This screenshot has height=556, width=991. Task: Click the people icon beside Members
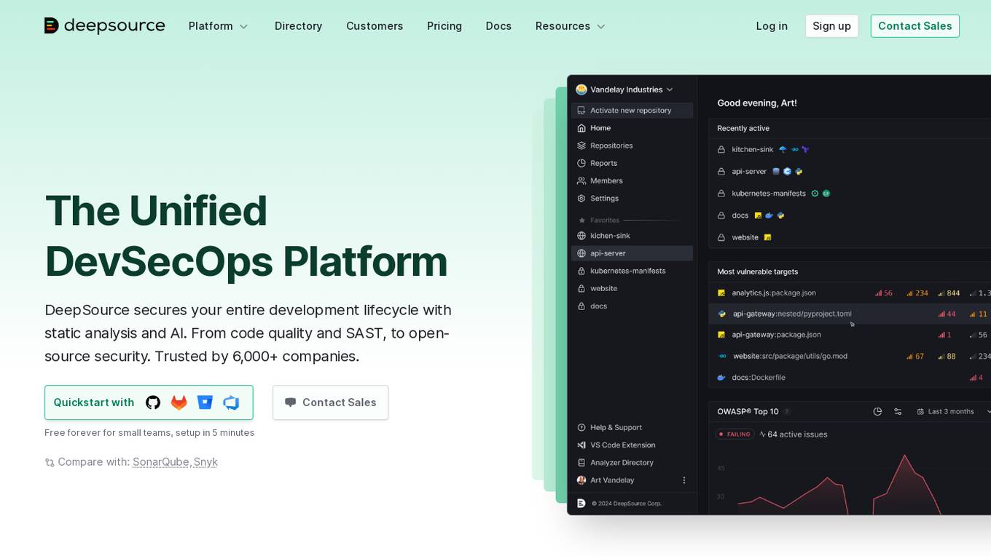coord(581,180)
